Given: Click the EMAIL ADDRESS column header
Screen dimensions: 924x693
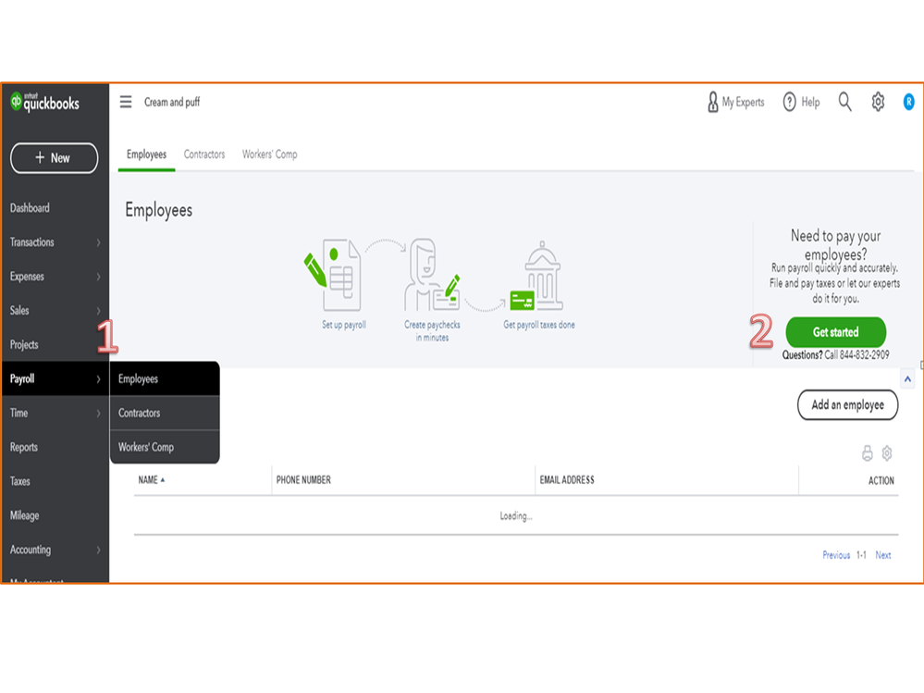Looking at the screenshot, I should (567, 480).
